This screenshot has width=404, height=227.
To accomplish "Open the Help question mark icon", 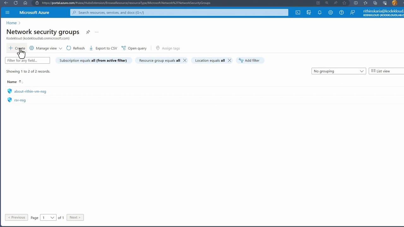I will click(x=341, y=13).
